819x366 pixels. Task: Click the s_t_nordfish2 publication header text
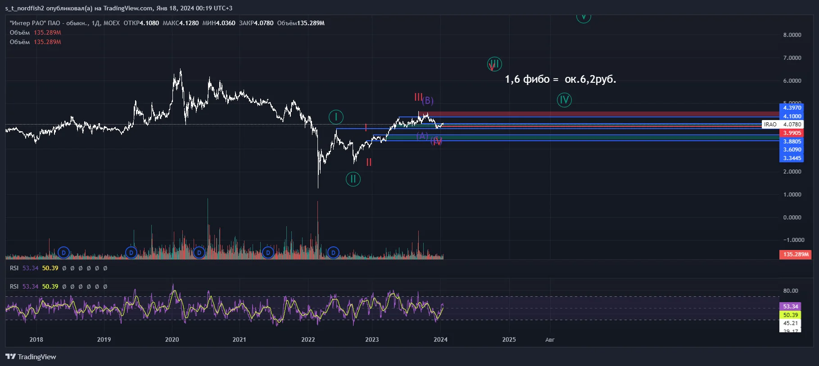119,8
